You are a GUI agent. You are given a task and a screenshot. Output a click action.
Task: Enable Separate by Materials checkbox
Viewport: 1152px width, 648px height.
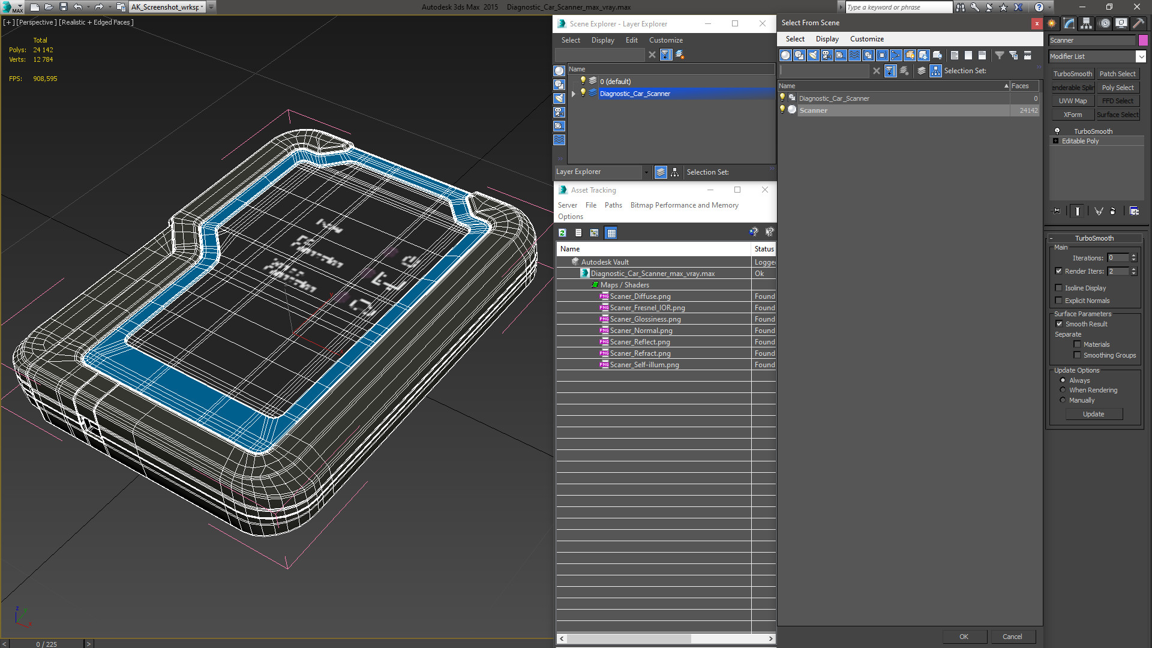(1078, 344)
